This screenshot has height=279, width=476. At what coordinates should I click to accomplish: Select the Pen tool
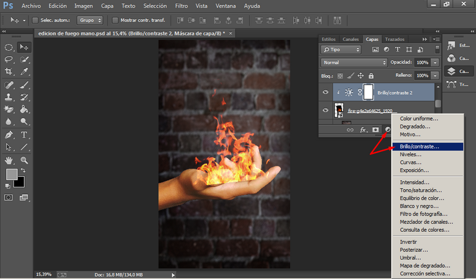[9, 135]
